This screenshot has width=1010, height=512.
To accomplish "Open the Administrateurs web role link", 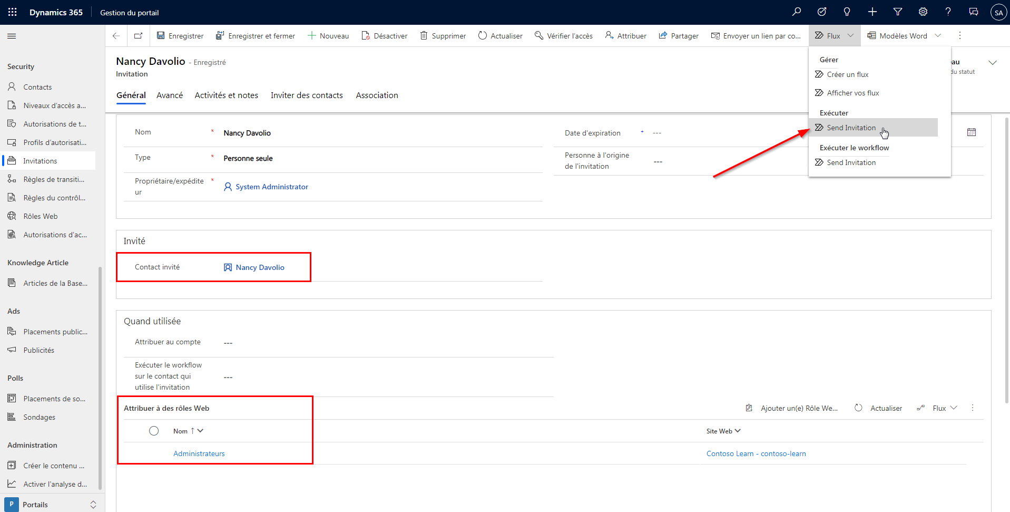I will 199,453.
